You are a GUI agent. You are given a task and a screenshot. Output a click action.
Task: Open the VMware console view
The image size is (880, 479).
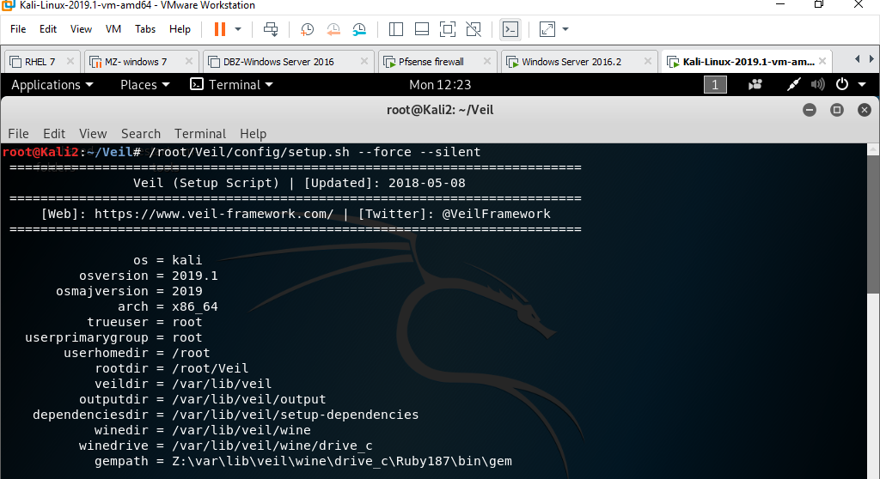click(510, 29)
